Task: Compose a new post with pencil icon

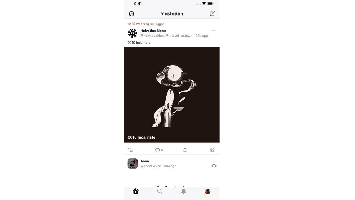Action: pyautogui.click(x=212, y=14)
